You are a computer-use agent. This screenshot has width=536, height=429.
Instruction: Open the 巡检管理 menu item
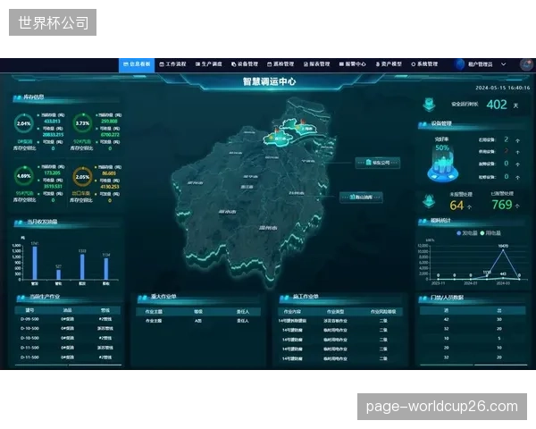point(281,64)
